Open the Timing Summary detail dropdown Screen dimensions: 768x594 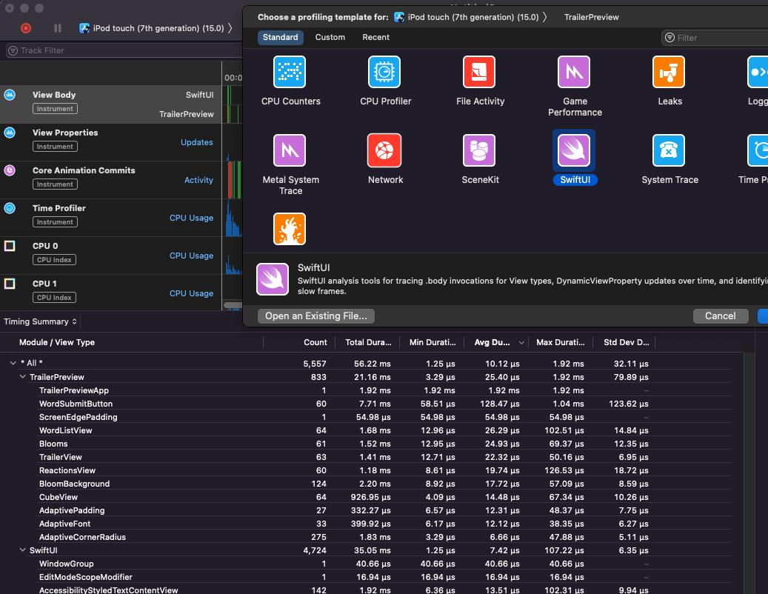click(40, 321)
